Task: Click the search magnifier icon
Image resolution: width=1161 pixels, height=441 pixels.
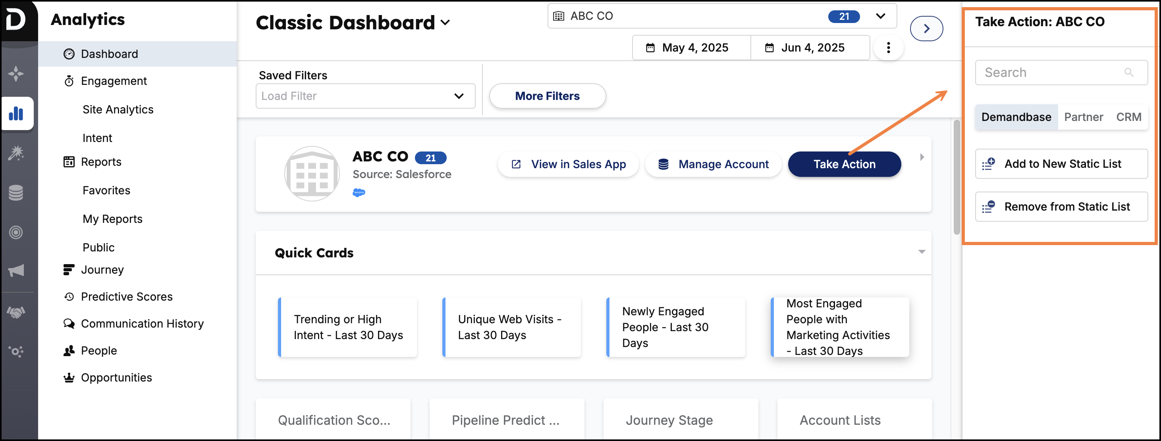Action: coord(1128,73)
